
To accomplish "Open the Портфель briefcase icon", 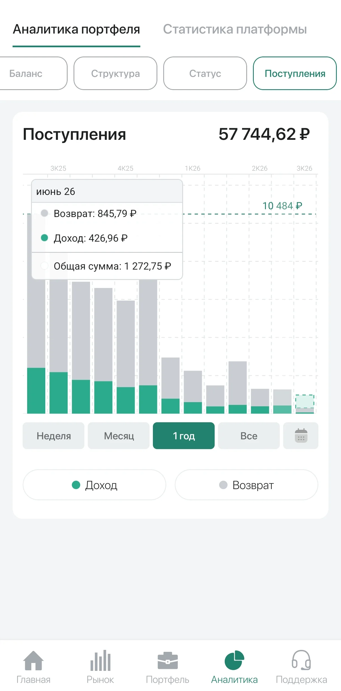I will click(x=168, y=661).
